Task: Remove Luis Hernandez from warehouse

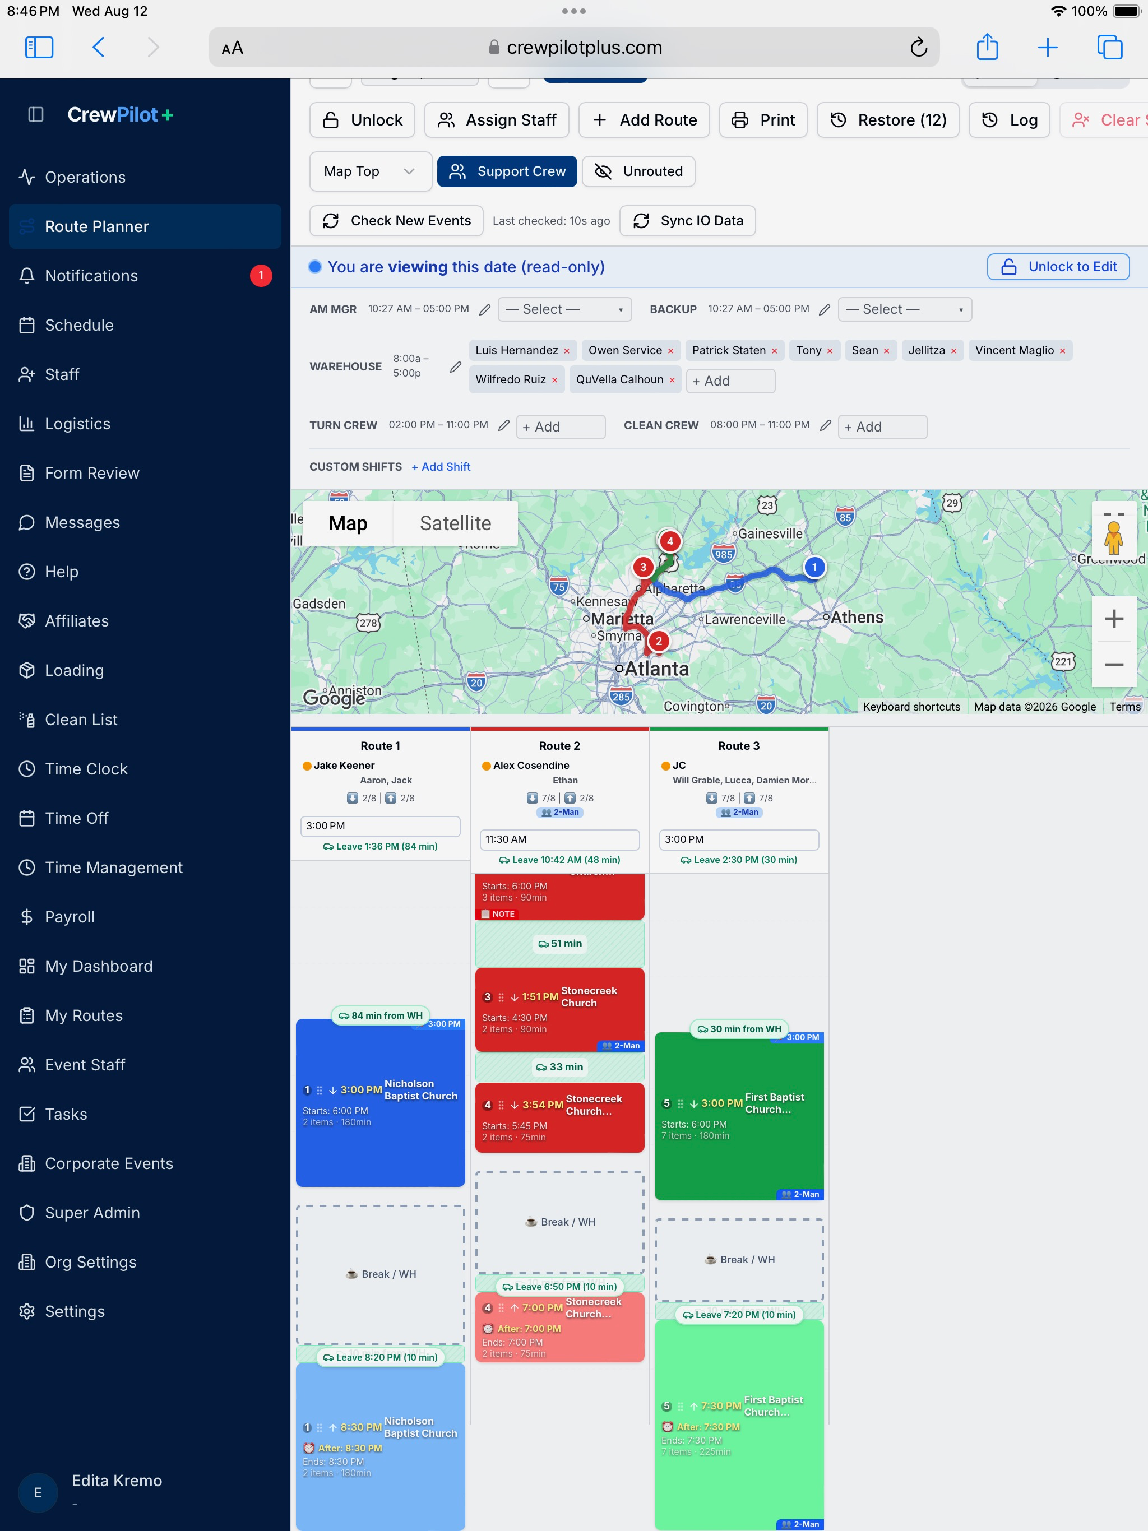Action: [566, 351]
